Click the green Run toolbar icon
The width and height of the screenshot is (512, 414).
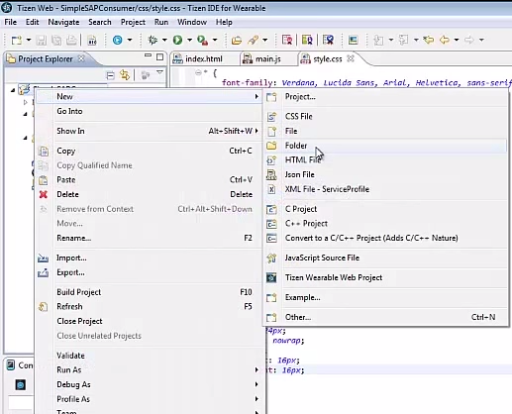pos(177,41)
